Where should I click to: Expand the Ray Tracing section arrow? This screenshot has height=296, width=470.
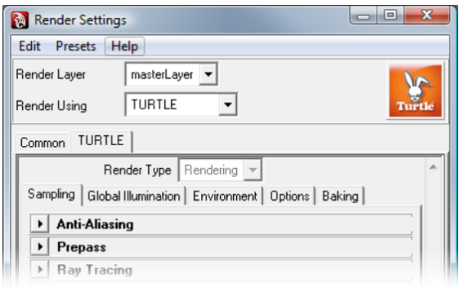[x=40, y=269]
